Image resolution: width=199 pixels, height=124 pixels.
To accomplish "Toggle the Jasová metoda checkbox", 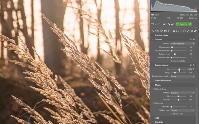I will pyautogui.click(x=171, y=61).
